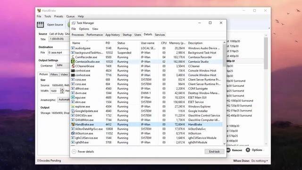Select the GWCtlSrv.exe process row
The height and width of the screenshot is (170, 302).
(147, 115)
